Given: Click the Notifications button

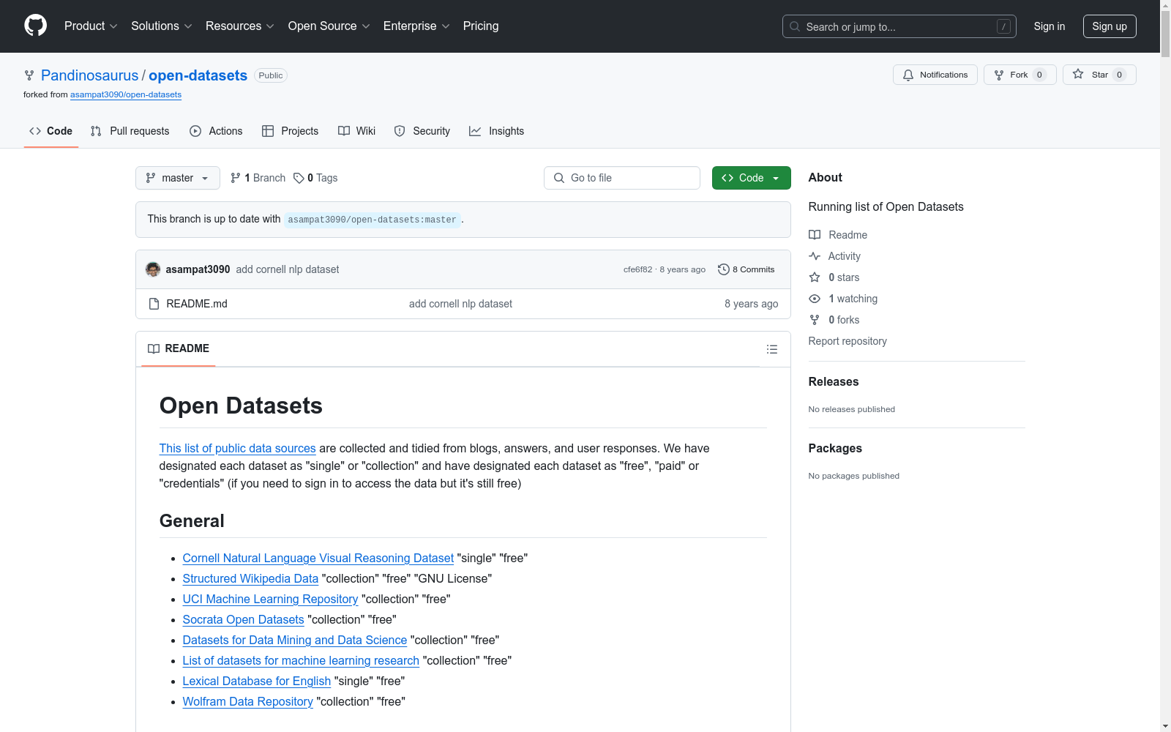Looking at the screenshot, I should (x=935, y=75).
